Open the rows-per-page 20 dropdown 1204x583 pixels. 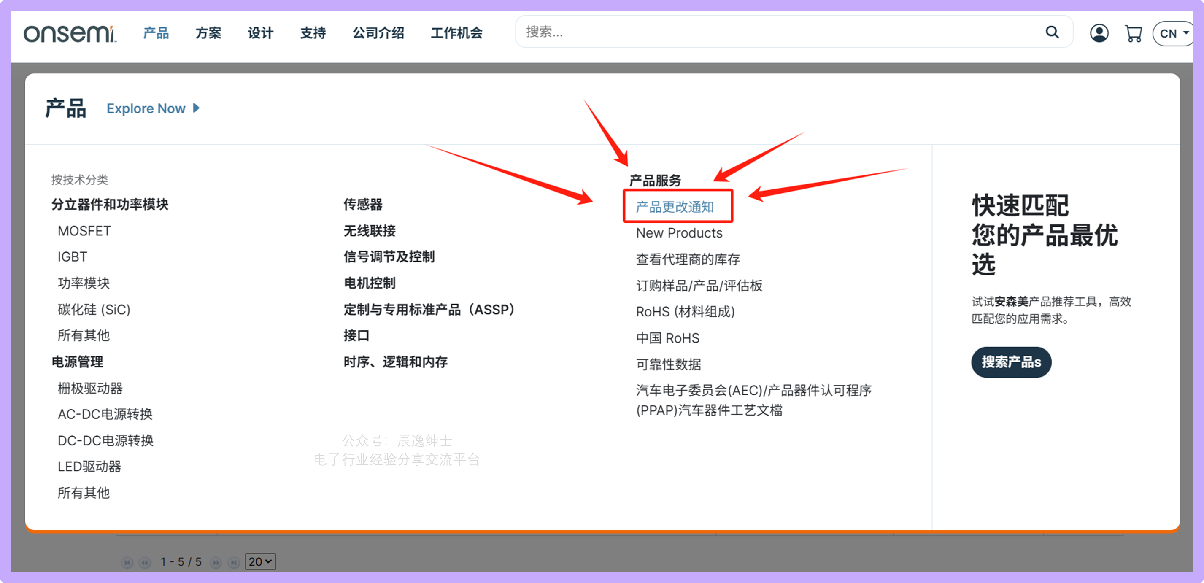click(x=260, y=561)
